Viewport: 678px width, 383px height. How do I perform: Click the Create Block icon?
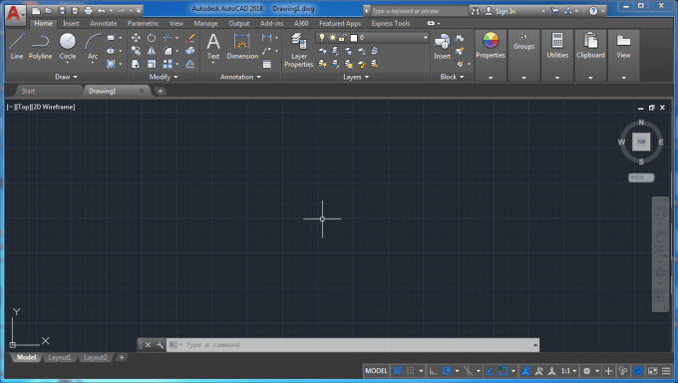pos(460,39)
